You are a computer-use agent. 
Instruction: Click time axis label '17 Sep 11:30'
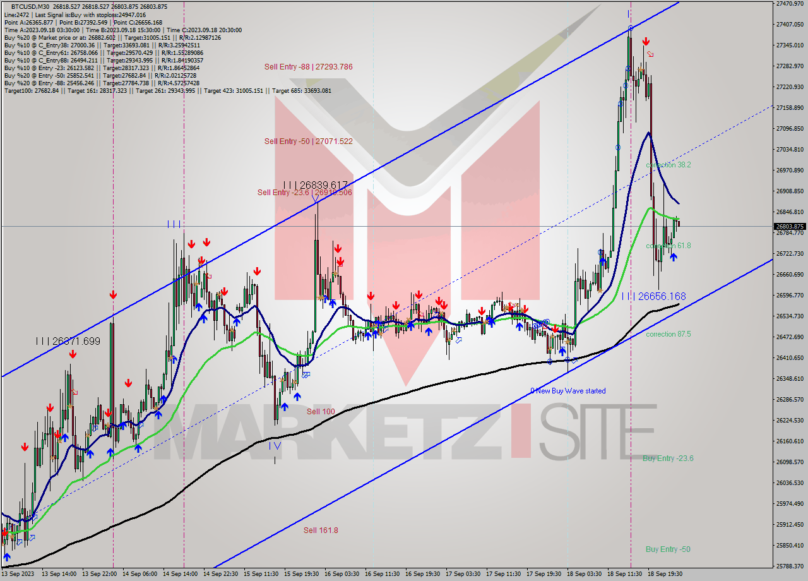click(504, 574)
